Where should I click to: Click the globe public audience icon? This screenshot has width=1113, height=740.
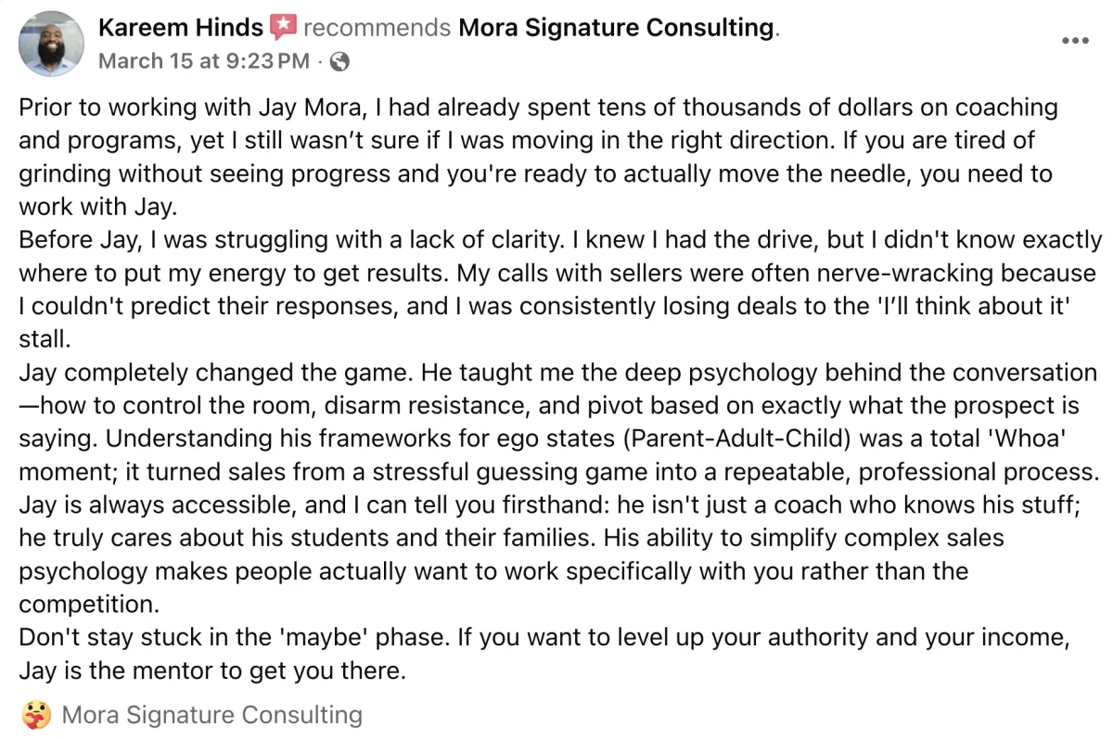click(x=339, y=62)
